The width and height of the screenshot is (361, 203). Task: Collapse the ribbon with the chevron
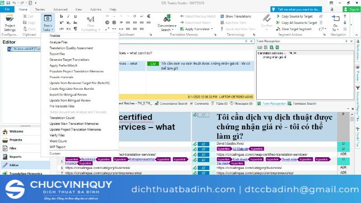(x=356, y=35)
